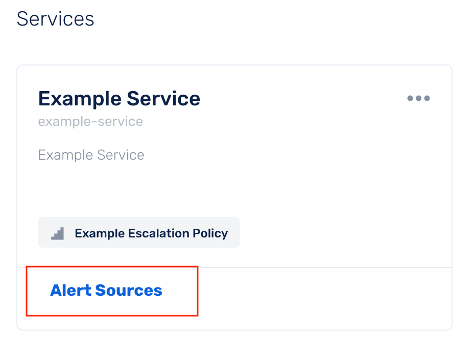
Task: Select the Example Escalation Policy chip
Action: click(x=138, y=233)
